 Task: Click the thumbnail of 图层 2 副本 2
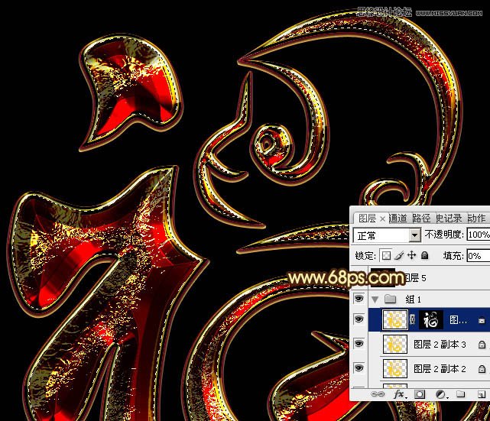coord(395,368)
